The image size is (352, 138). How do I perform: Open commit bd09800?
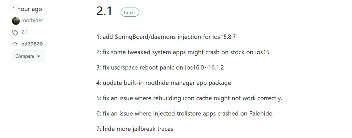pyautogui.click(x=32, y=44)
